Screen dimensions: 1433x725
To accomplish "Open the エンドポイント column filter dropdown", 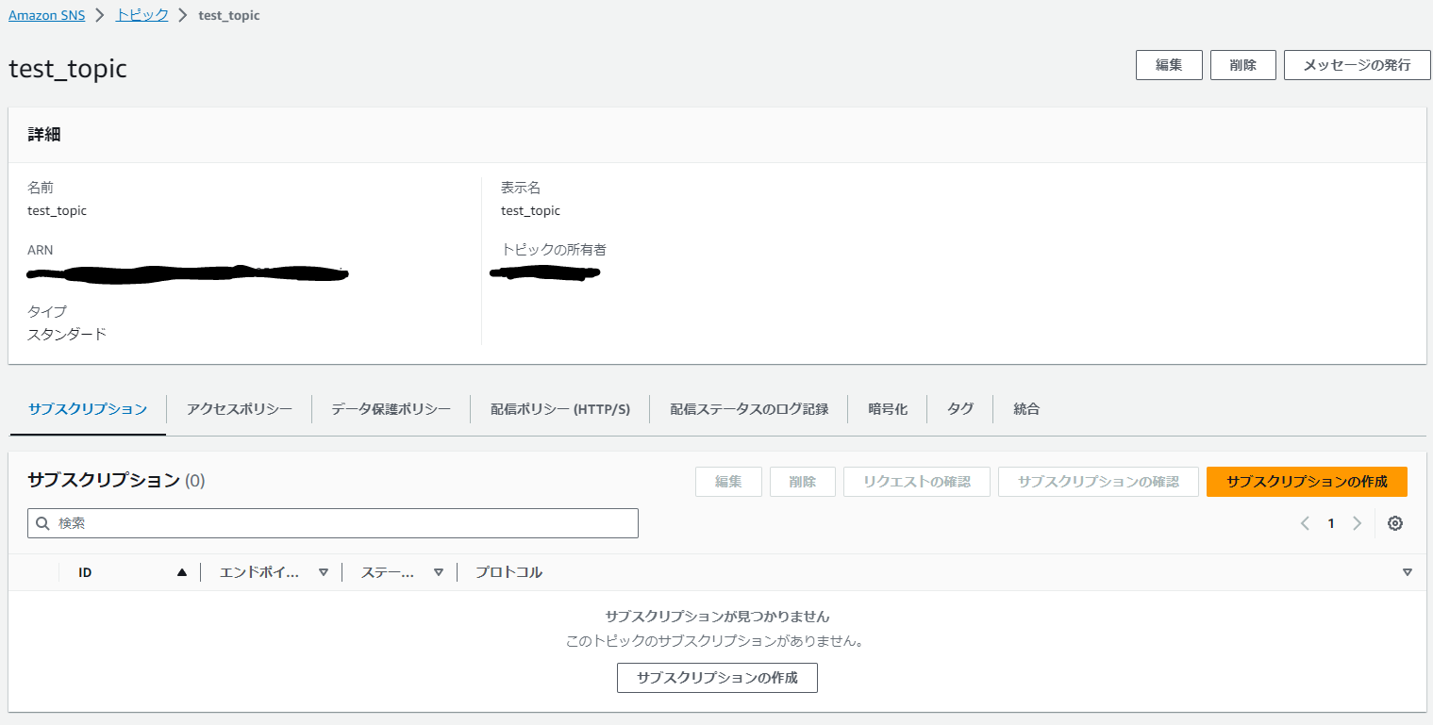I will pyautogui.click(x=324, y=571).
